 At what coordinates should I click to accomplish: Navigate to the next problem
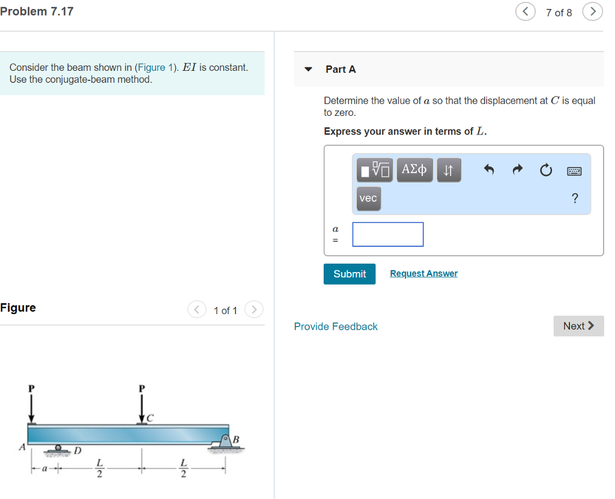593,11
